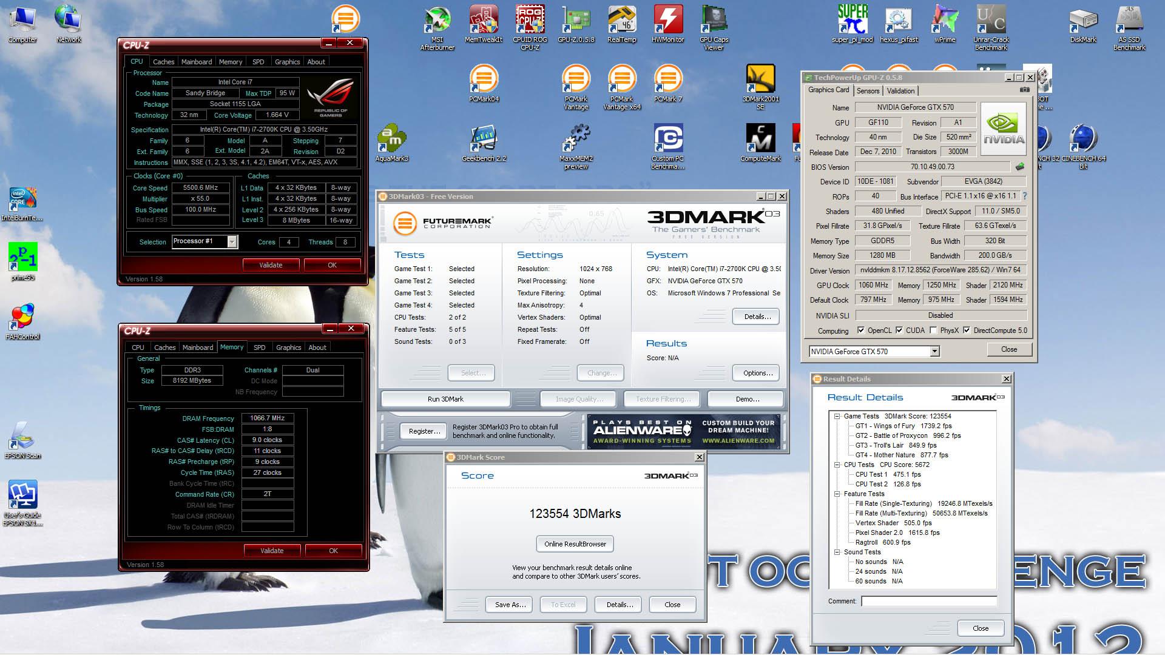Viewport: 1165px width, 655px height.
Task: Click the PCI-E bus interface help question mark
Action: (1024, 196)
